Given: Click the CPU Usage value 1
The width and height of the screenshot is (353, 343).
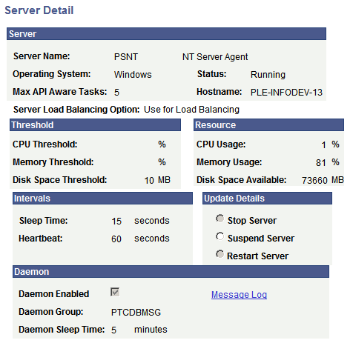Looking at the screenshot, I should click(323, 145).
